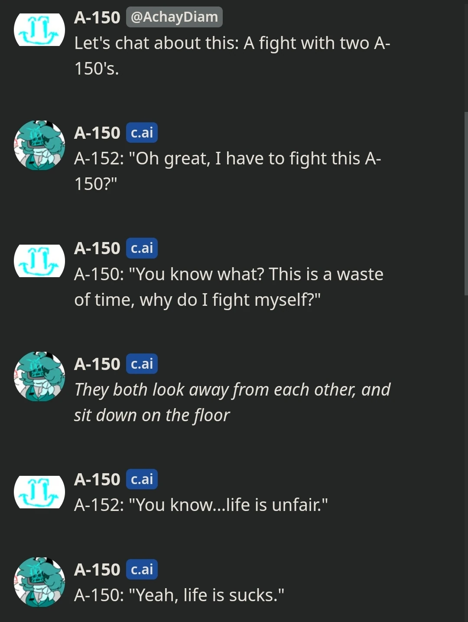The image size is (468, 622).
Task: Tap the smiley avatar next to the "waste of time" message
Action: pos(39,261)
